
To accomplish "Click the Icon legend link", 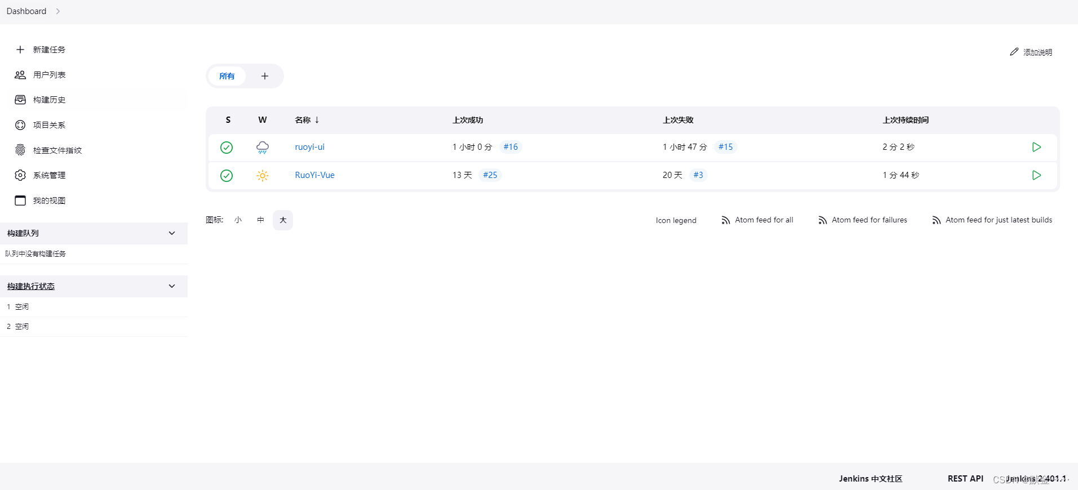I will (676, 220).
